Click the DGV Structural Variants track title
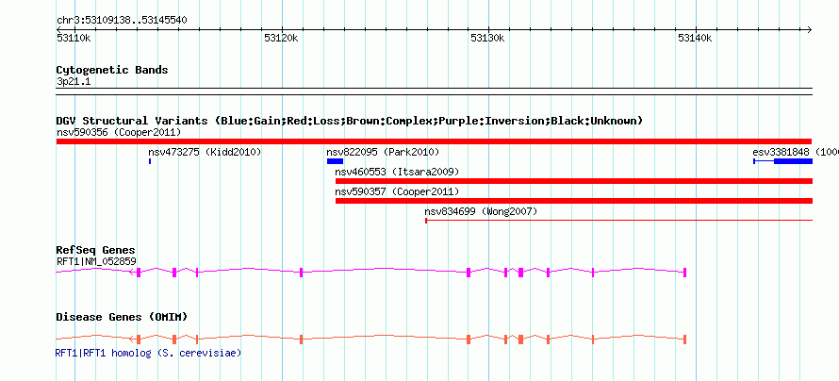The height and width of the screenshot is (381, 839). [349, 121]
